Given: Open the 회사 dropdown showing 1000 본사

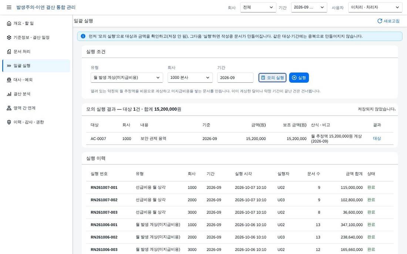Looking at the screenshot, I should pos(190,78).
